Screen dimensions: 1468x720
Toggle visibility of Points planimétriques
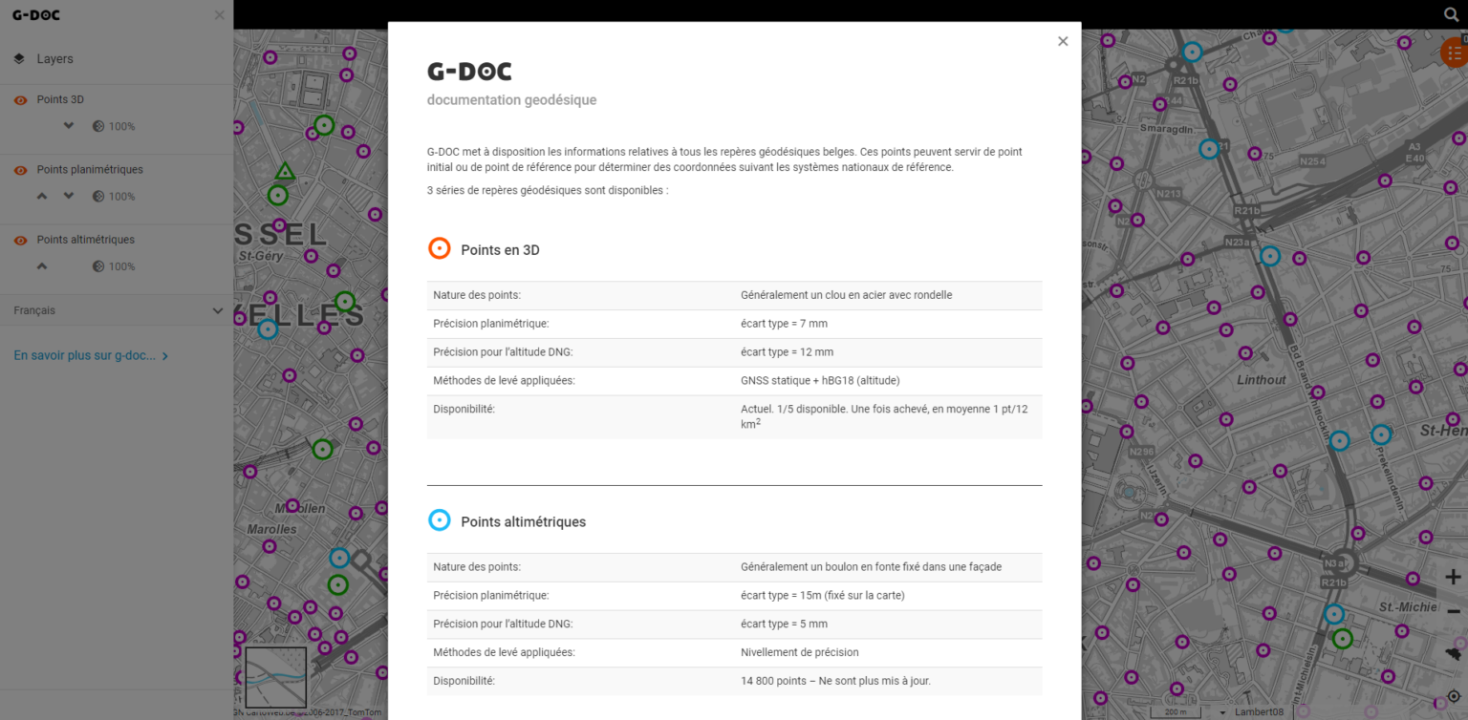[x=20, y=169]
